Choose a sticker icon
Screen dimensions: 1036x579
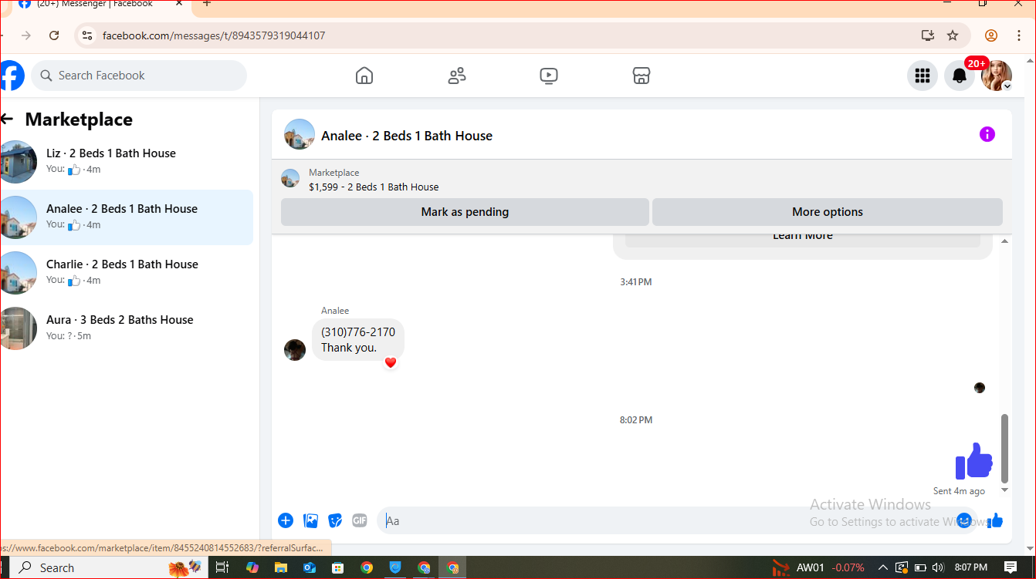coord(335,520)
